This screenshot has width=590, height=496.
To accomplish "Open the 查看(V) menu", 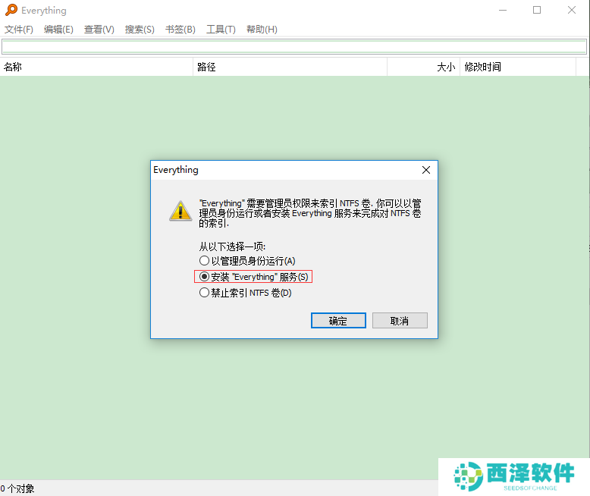I will pyautogui.click(x=99, y=30).
